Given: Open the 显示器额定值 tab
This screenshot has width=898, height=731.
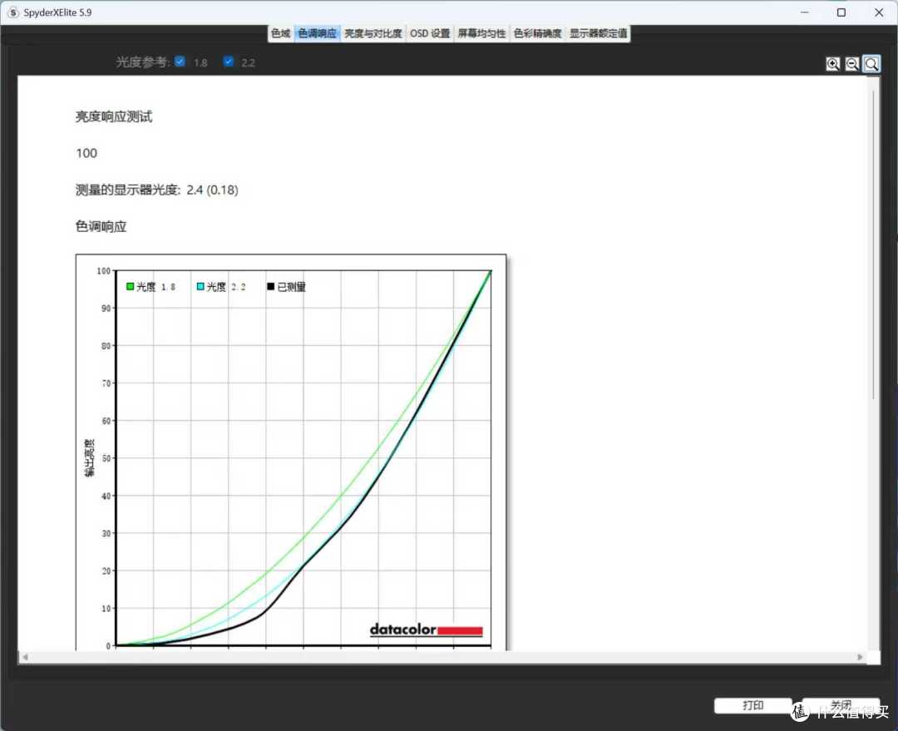Looking at the screenshot, I should [598, 33].
